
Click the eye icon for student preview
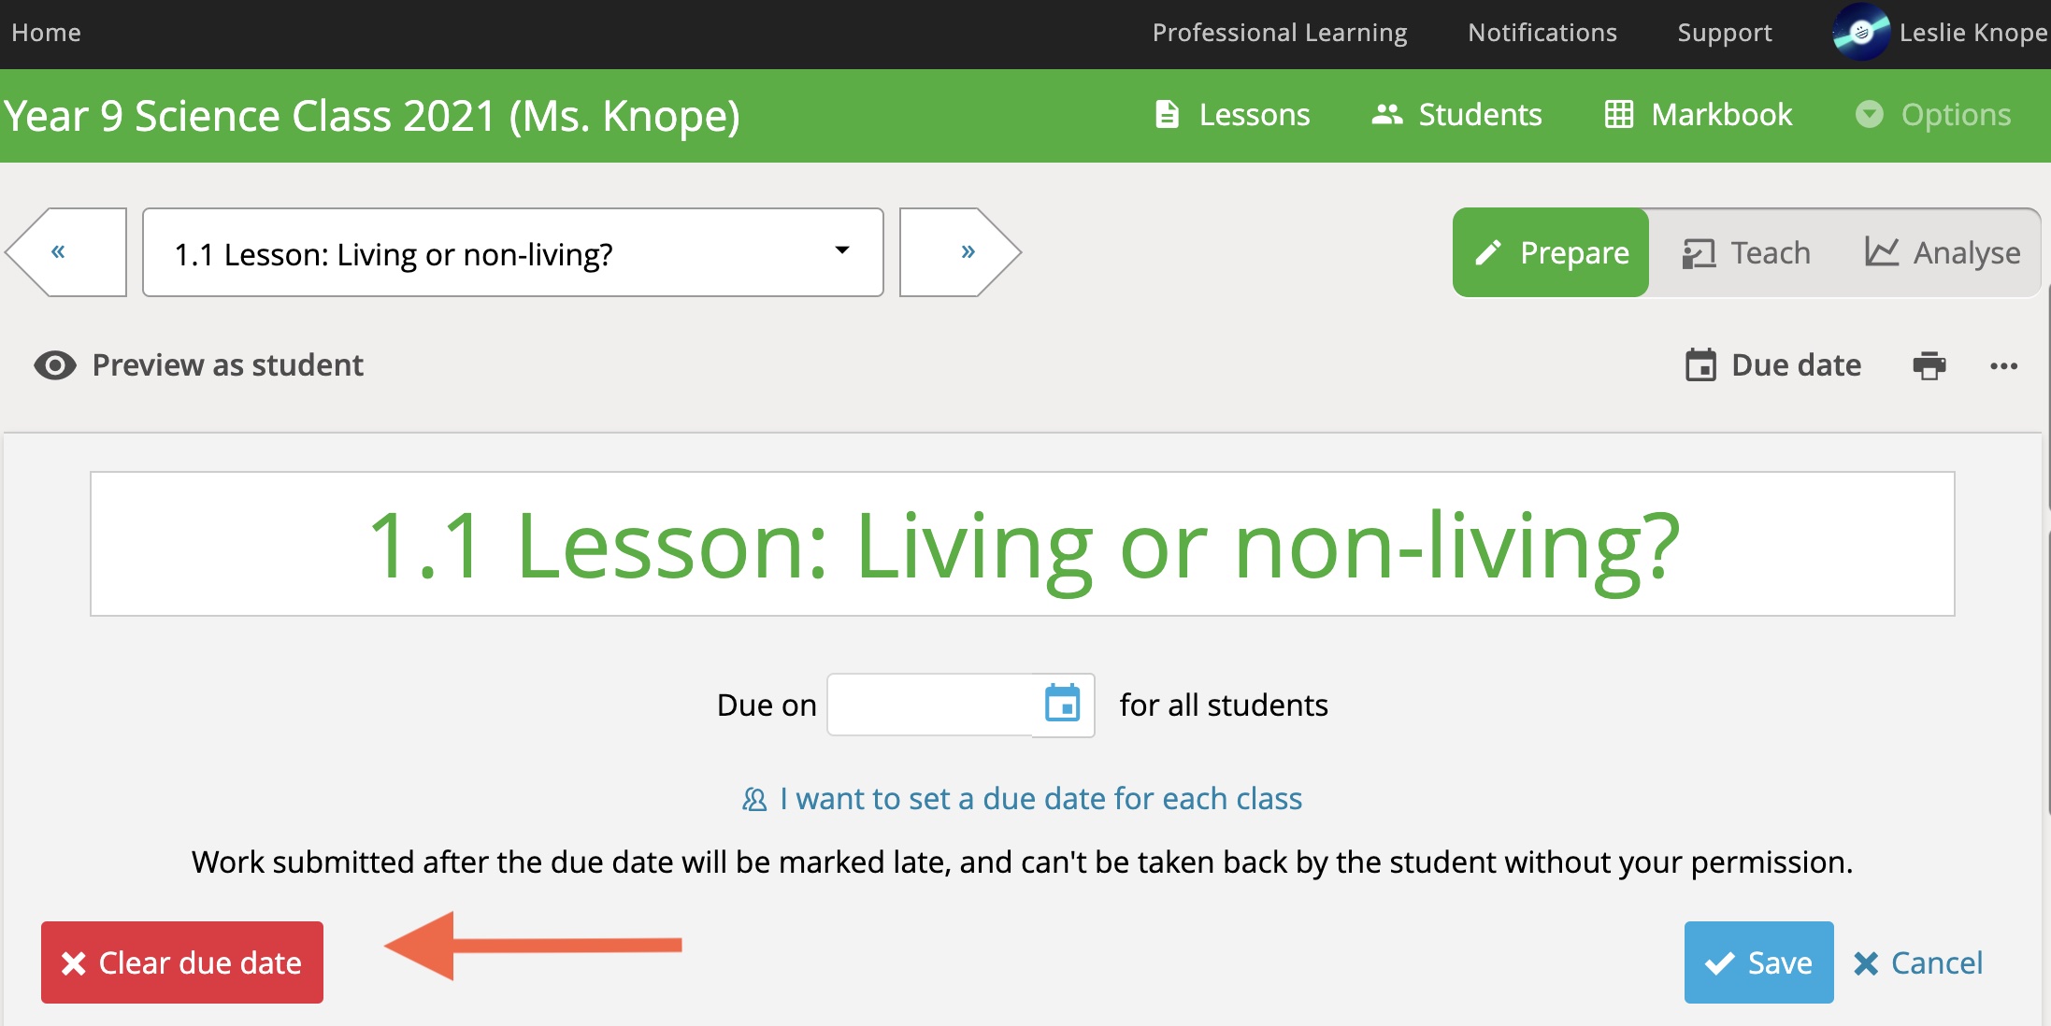[x=55, y=365]
